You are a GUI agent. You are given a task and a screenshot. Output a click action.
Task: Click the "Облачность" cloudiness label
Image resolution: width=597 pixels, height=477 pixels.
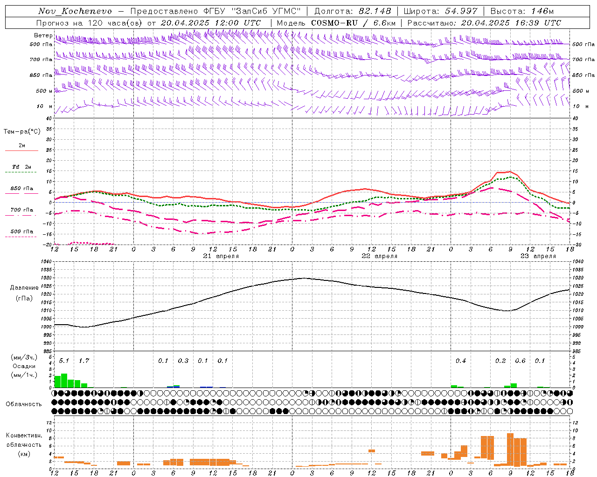(24, 404)
